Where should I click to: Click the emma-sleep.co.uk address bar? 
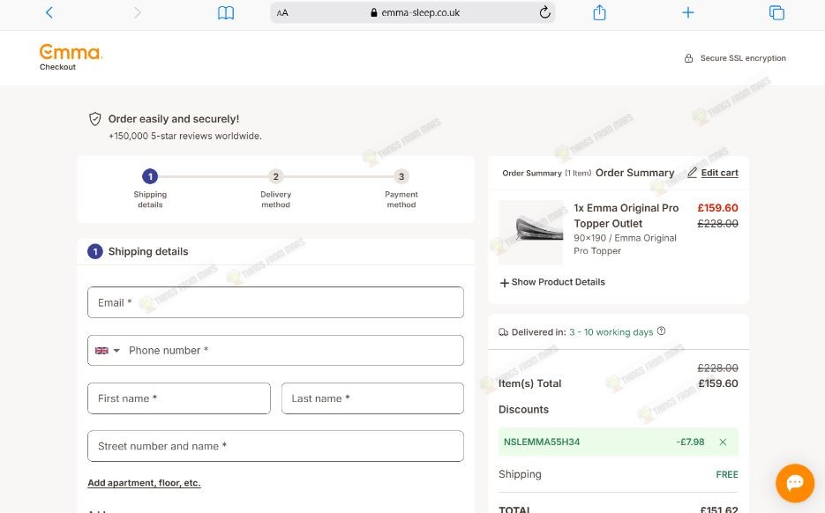[x=413, y=12]
